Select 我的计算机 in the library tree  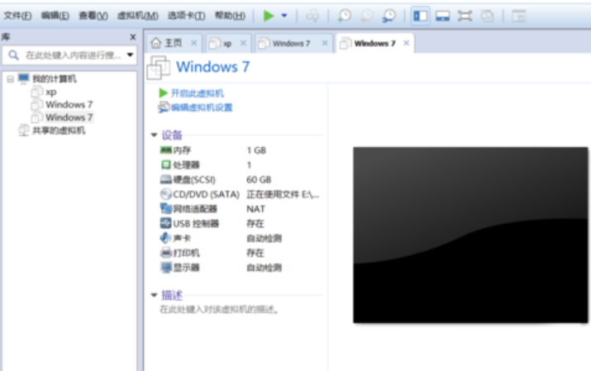click(55, 78)
